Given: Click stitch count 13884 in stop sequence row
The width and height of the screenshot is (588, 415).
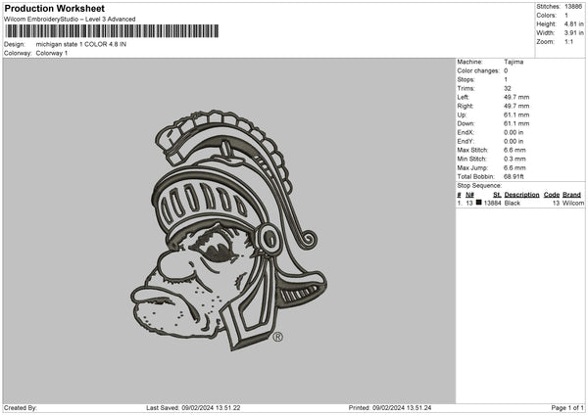Looking at the screenshot, I should pyautogui.click(x=492, y=203).
